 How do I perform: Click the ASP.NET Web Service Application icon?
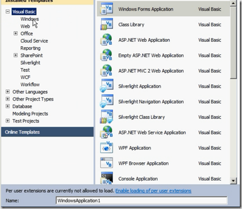tap(106, 132)
